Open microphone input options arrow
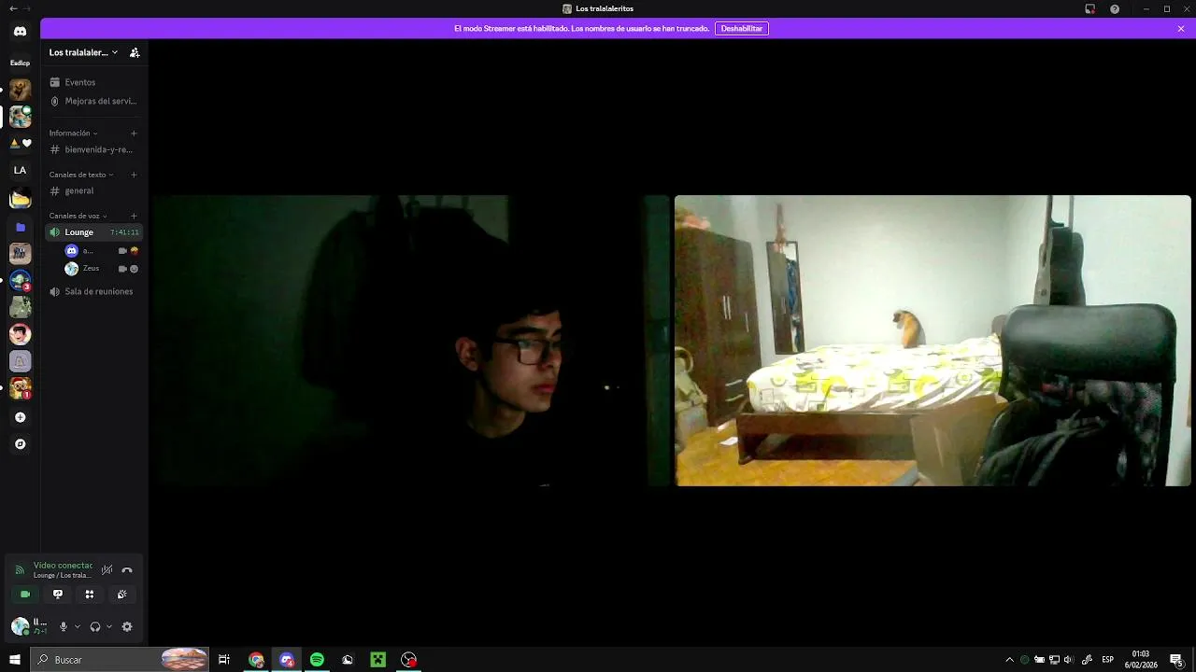 [77, 627]
